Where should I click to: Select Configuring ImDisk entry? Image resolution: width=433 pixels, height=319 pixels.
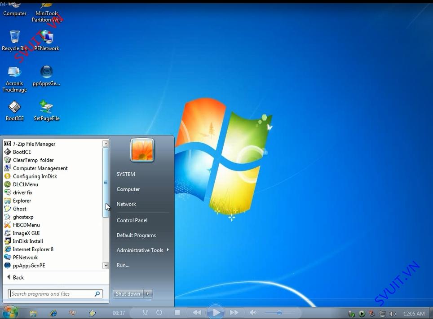[31, 176]
